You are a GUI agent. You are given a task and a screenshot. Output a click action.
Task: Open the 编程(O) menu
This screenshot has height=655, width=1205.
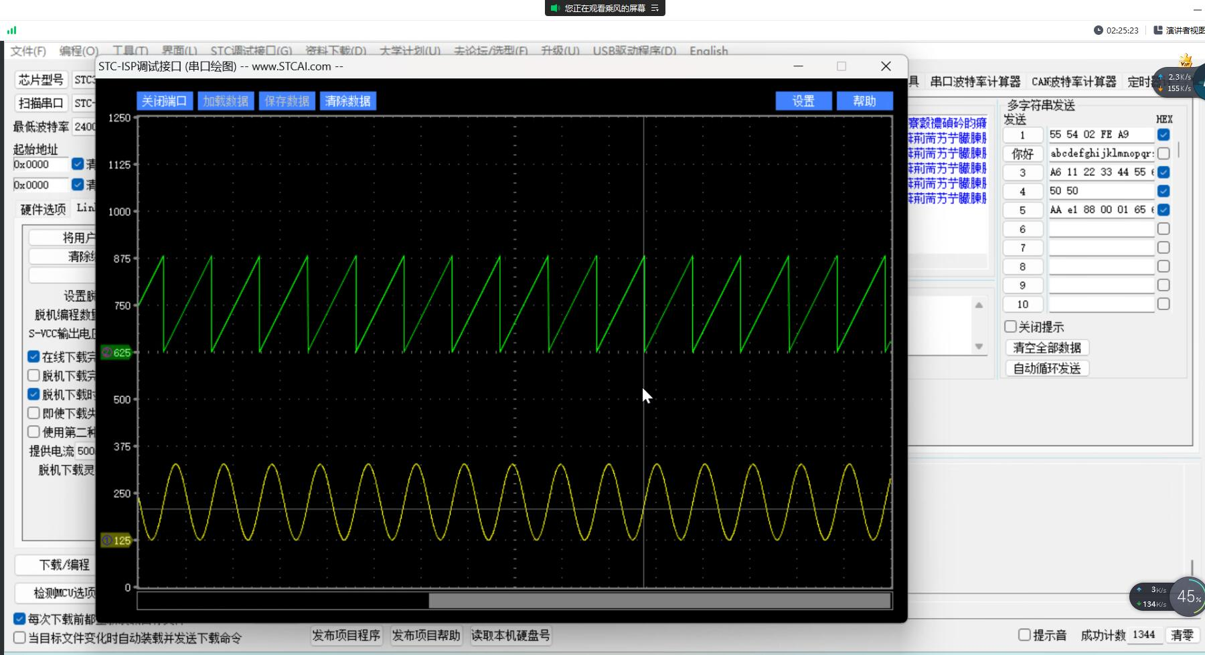point(78,51)
